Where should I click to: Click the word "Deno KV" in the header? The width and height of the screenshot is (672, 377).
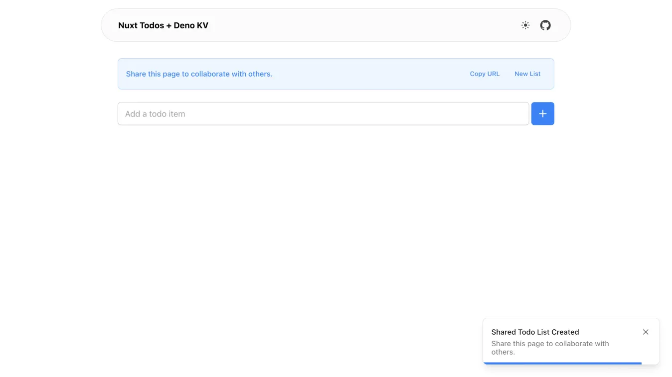click(x=191, y=25)
